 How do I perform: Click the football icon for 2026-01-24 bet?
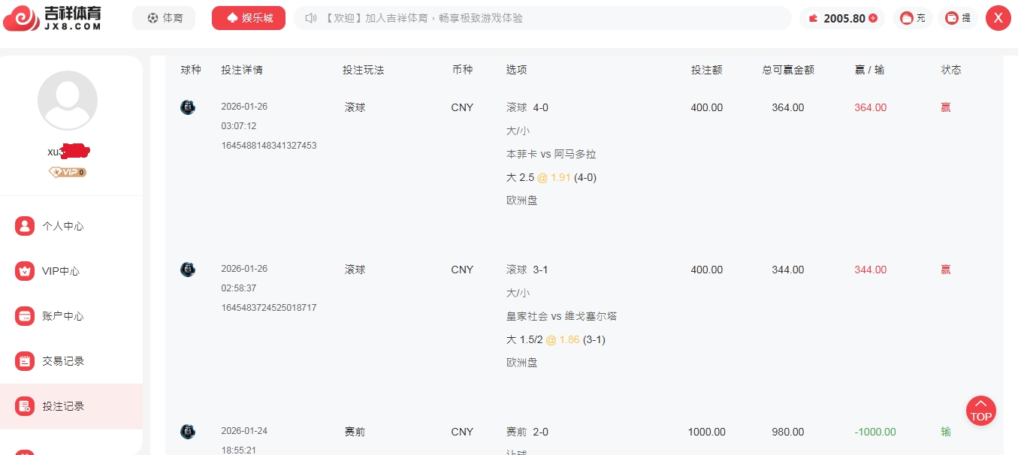[x=188, y=432]
